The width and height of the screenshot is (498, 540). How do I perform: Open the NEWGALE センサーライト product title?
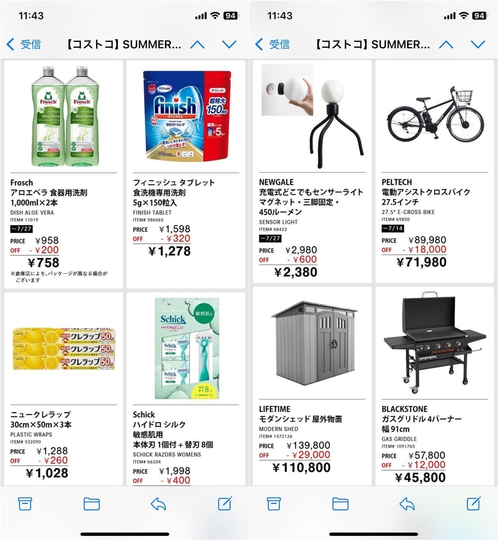pyautogui.click(x=311, y=197)
